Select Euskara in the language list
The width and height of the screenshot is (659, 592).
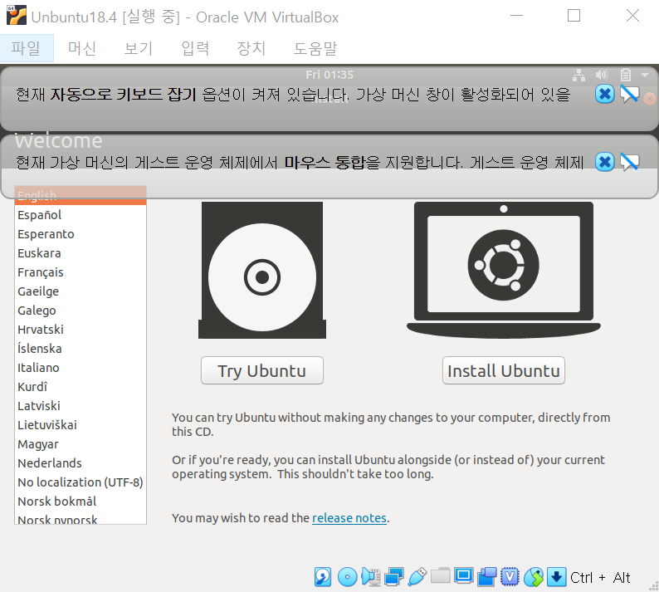[x=81, y=253]
